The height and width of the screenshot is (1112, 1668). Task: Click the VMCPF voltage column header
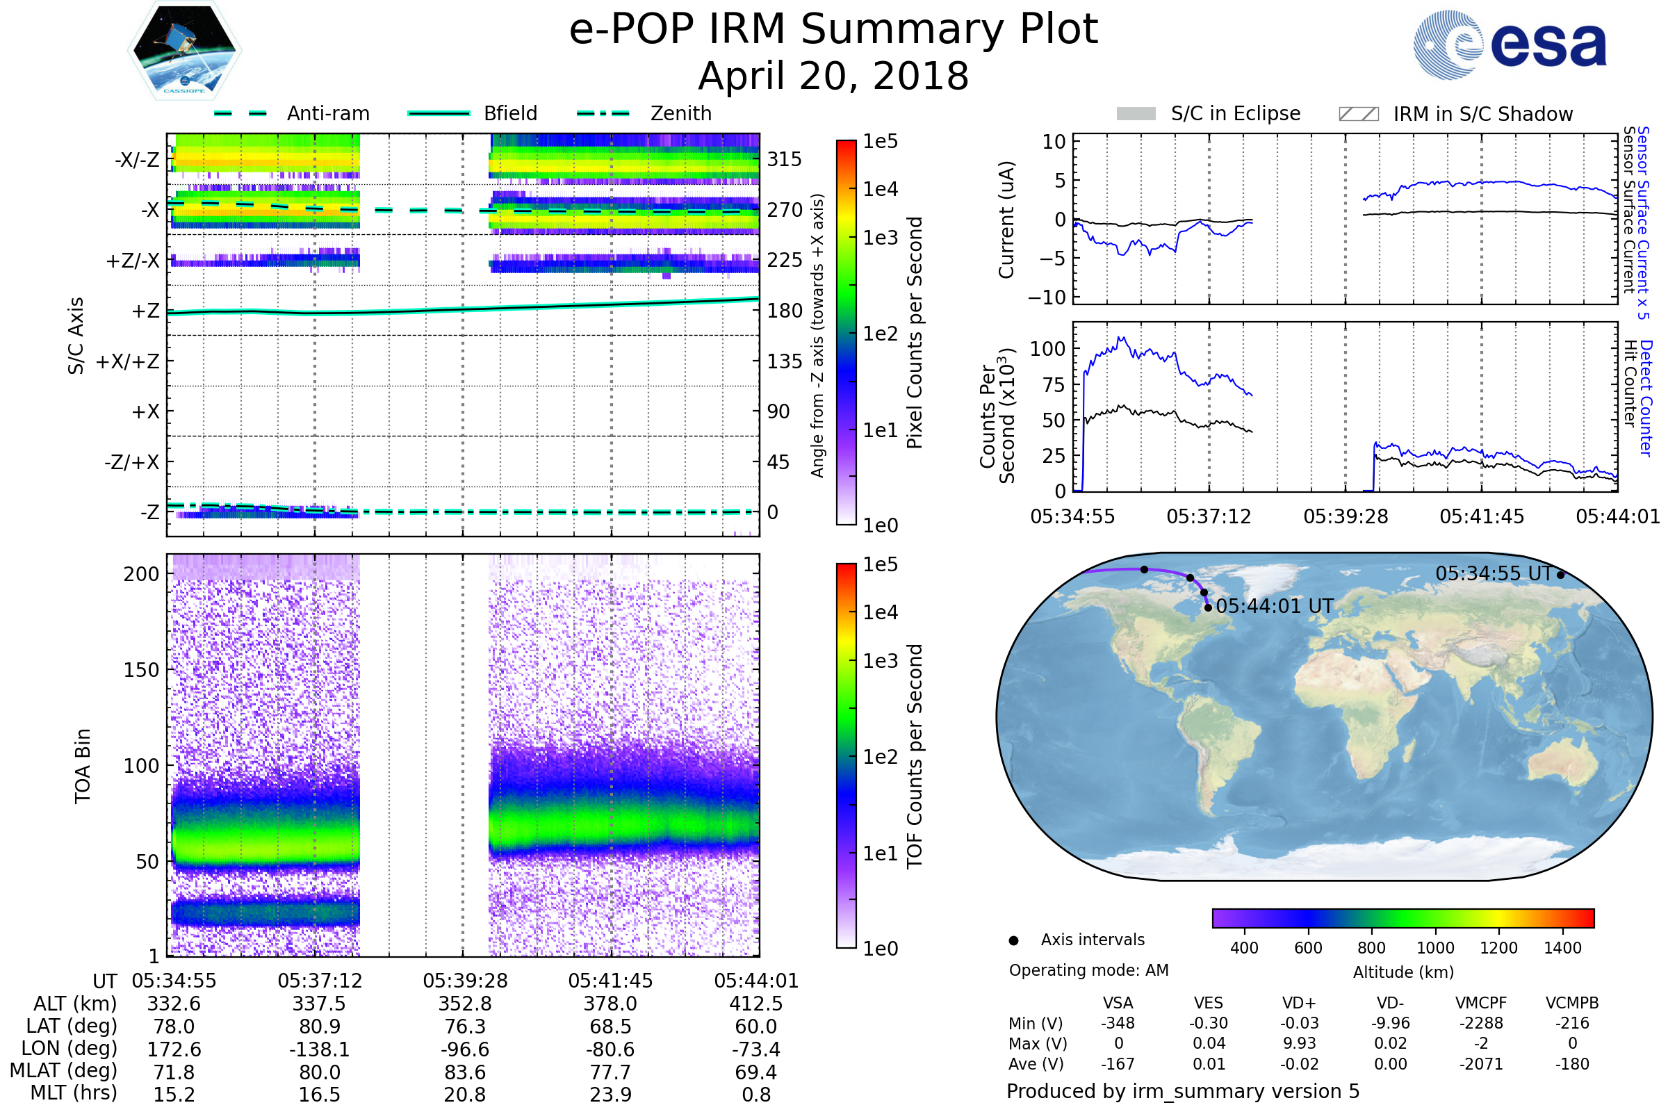point(1481,1003)
